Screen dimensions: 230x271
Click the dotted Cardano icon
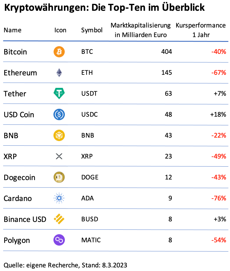click(59, 198)
